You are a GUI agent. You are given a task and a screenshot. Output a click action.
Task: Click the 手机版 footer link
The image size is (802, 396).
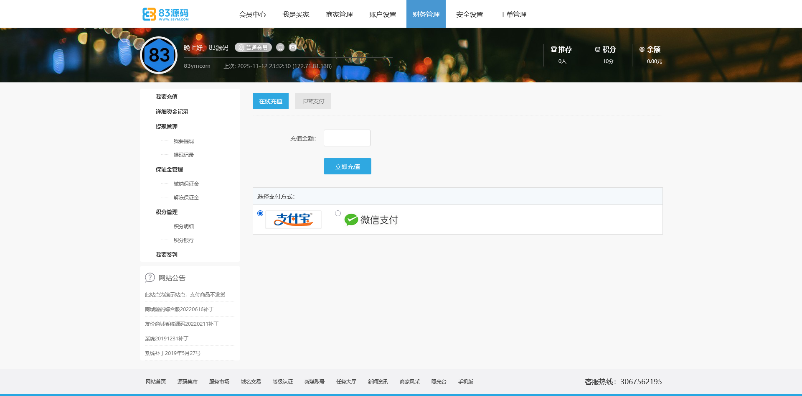[x=466, y=382]
